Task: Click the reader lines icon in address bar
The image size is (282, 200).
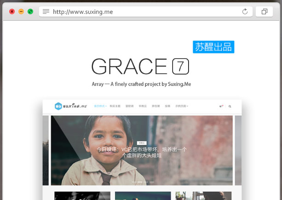Action: pyautogui.click(x=46, y=11)
